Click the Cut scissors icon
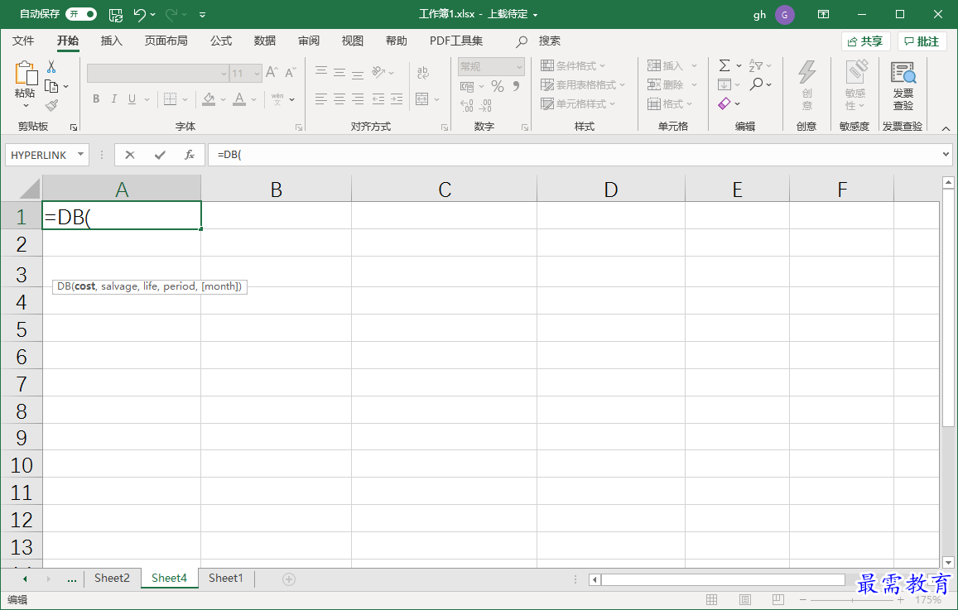958x610 pixels. tap(51, 66)
